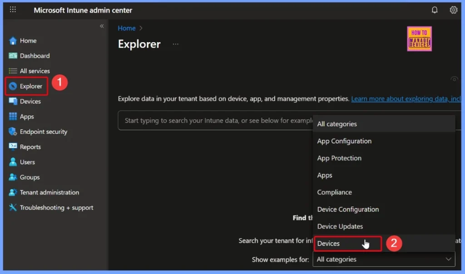
Task: Open Devices in the left navigation
Action: (30, 101)
